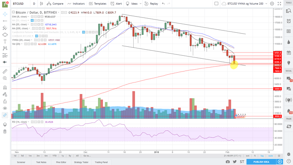
Task: Show the hidden COINBASE:BTCUSD overlay
Action: pos(37,36)
